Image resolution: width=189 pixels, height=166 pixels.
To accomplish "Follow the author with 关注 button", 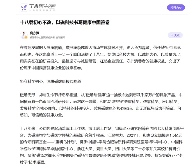I will 175,35.
